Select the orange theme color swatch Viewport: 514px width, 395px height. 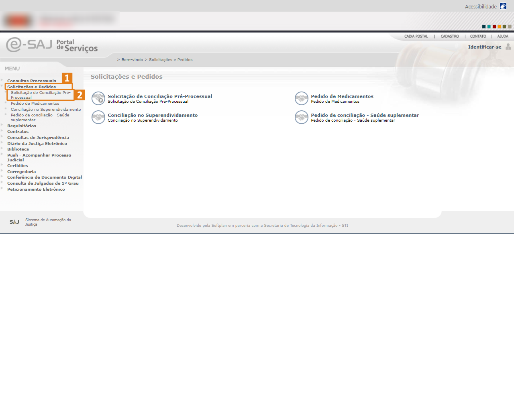(x=500, y=27)
